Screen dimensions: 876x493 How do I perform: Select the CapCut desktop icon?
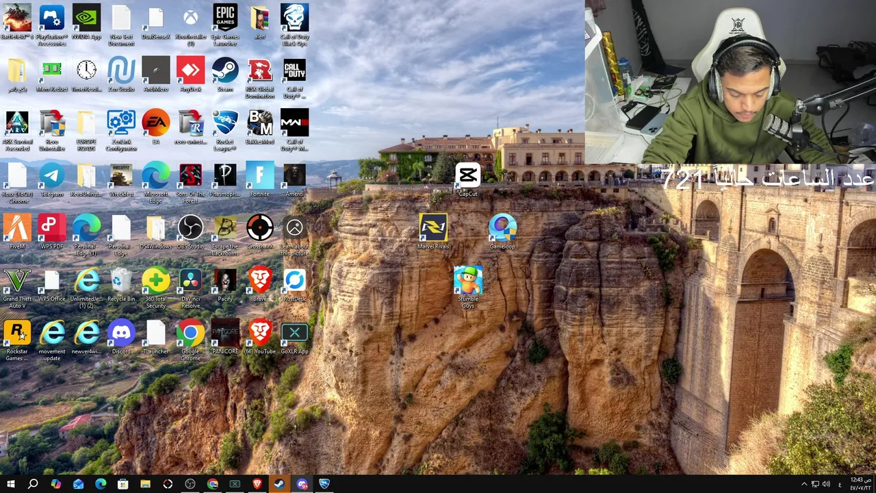tap(468, 180)
